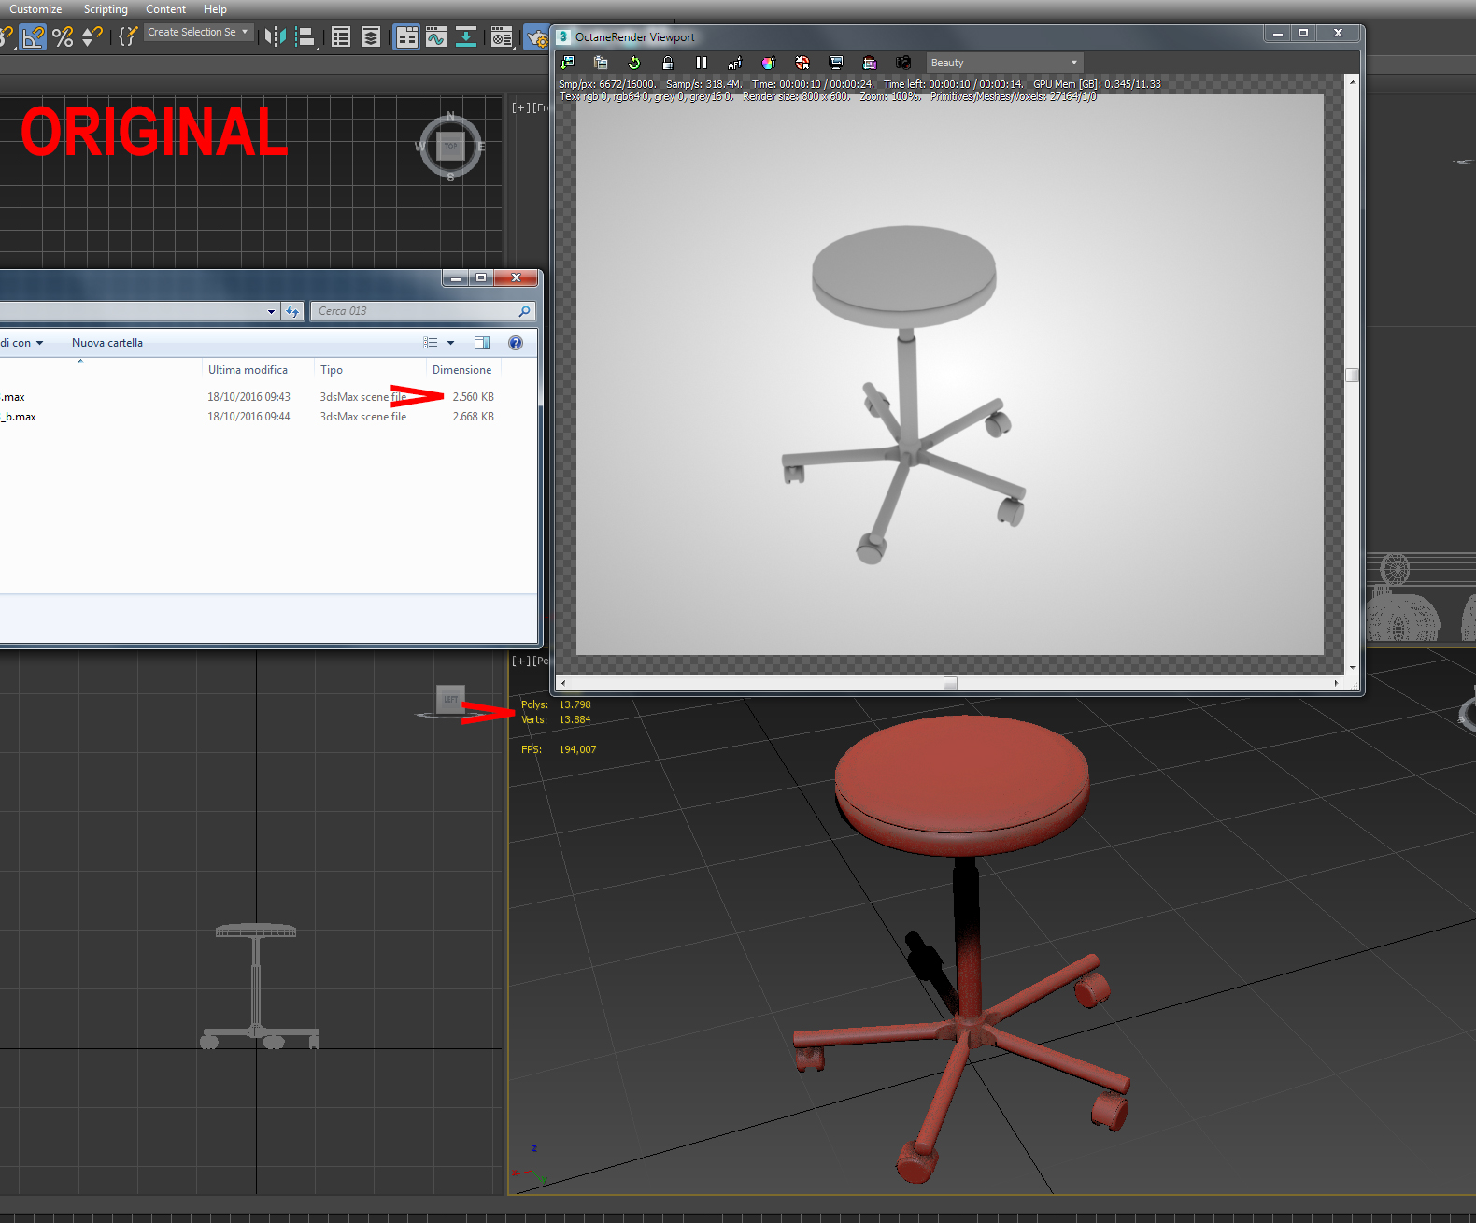
Task: Minimize the Explorer file window
Action: (456, 277)
